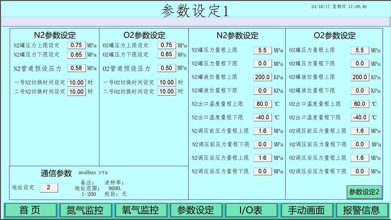The width and height of the screenshot is (391, 220).
Task: Edit 一号N2切换时间设定 value
Action: [77, 82]
